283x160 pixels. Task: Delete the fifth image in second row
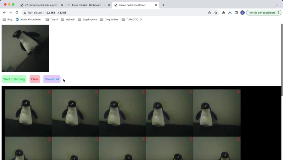click(238, 139)
